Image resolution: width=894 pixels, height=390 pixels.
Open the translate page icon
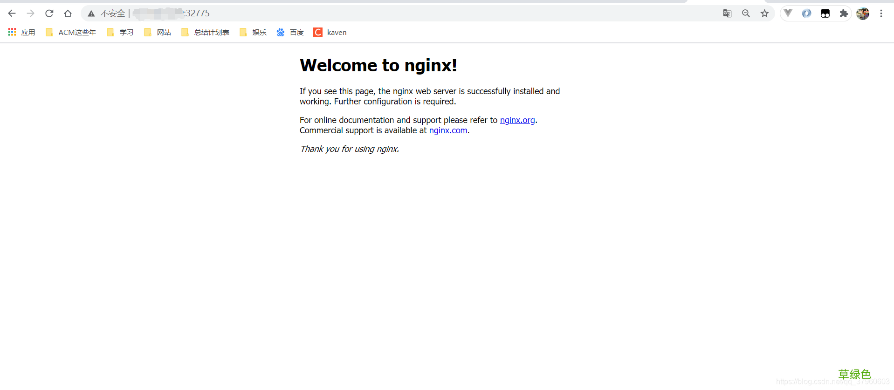click(727, 14)
